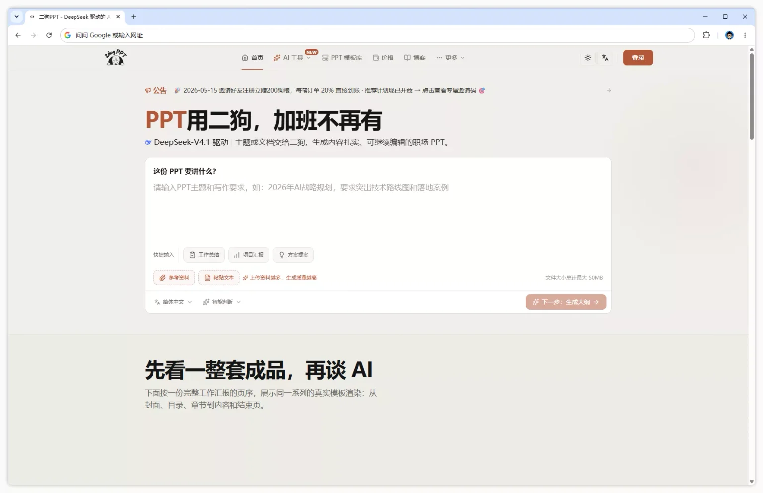Click the 登录 login button

[x=638, y=58]
